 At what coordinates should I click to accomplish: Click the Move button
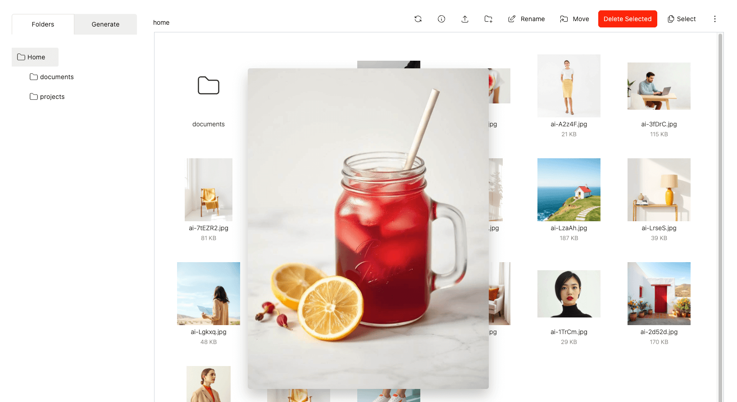pos(574,19)
